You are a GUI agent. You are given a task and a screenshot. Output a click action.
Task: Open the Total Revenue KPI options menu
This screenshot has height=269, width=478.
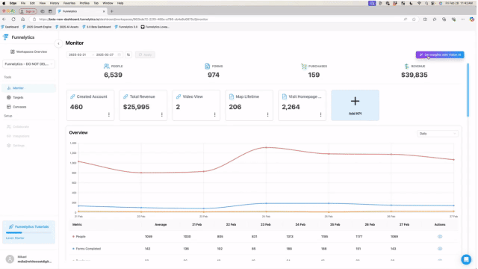162,114
